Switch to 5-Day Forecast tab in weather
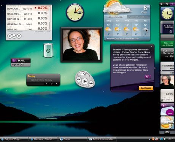 tap(116, 17)
